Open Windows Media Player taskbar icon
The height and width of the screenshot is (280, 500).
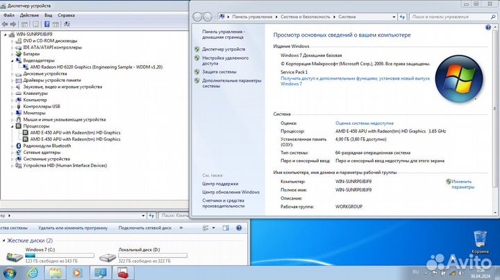[x=77, y=273]
